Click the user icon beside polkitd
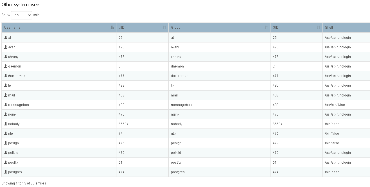Image resolution: width=370 pixels, height=187 pixels. pyautogui.click(x=6, y=152)
